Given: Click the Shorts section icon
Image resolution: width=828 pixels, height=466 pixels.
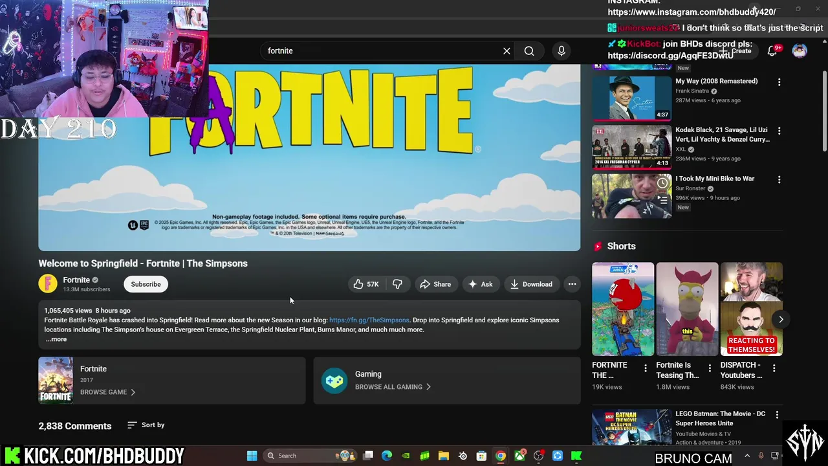Looking at the screenshot, I should pos(598,246).
